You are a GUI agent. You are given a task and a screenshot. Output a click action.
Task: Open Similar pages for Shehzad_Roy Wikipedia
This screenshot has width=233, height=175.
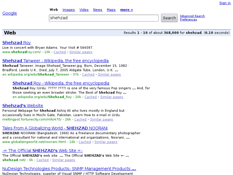pyautogui.click(x=112, y=97)
